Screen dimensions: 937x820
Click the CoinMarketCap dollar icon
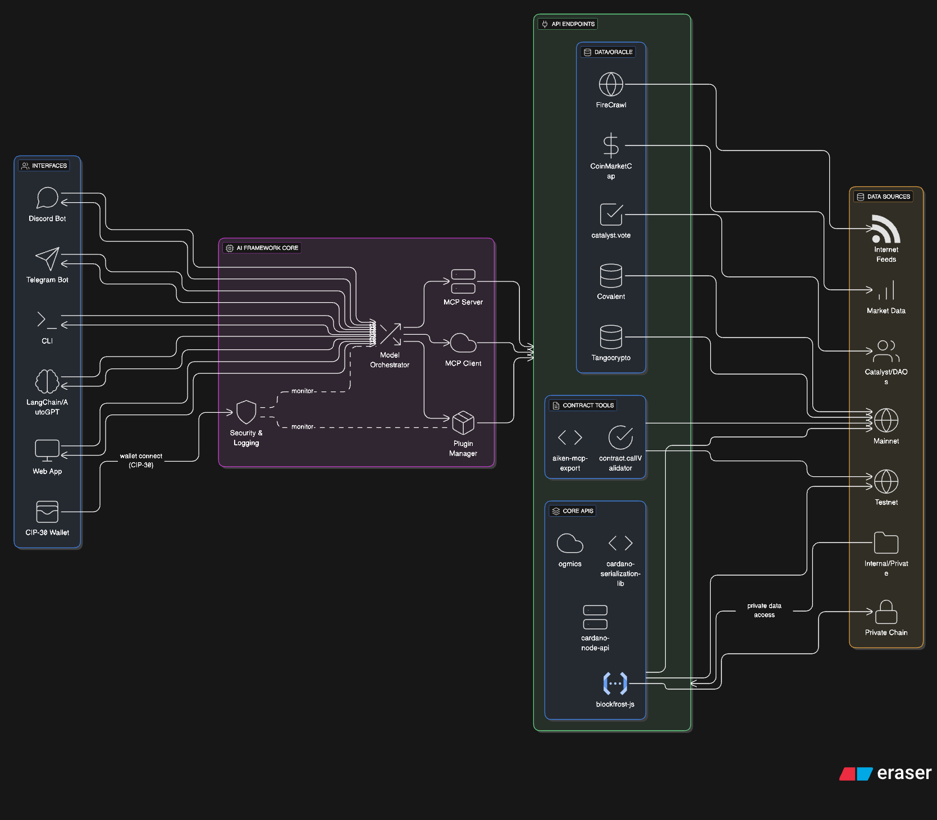pos(611,145)
